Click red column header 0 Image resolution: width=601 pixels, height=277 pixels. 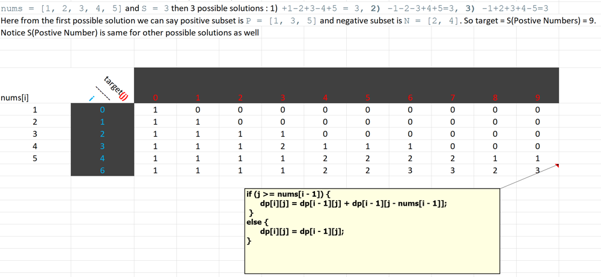(x=155, y=98)
